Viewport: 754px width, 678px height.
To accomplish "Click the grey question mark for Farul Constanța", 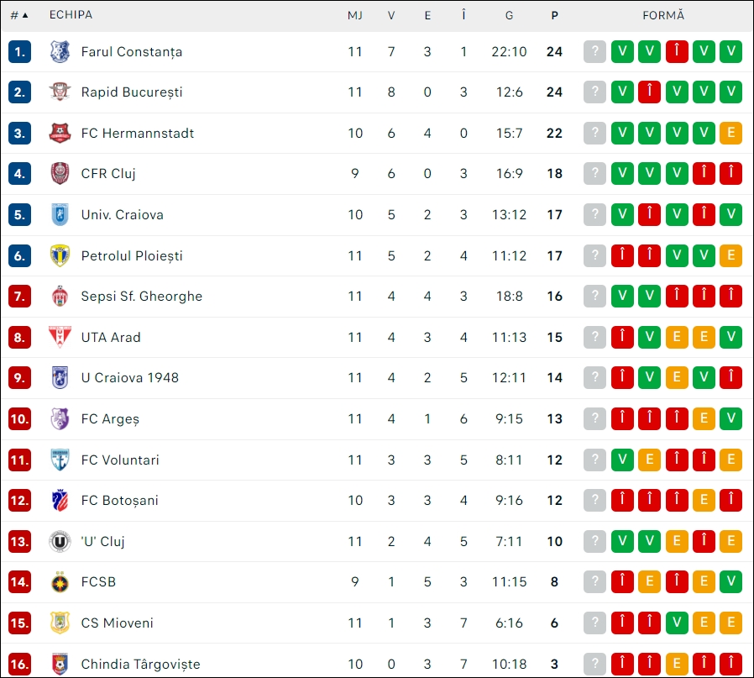I will 594,51.
